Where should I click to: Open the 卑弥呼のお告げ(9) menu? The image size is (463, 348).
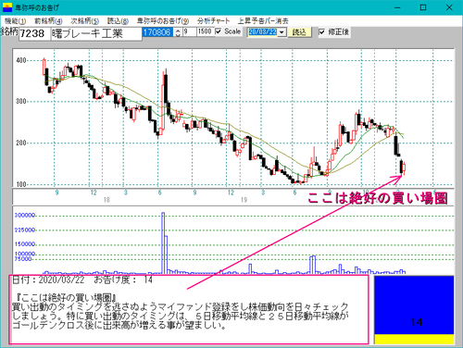click(x=163, y=21)
